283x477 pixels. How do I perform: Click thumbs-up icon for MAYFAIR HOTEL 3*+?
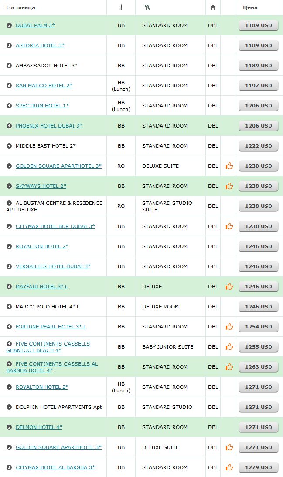(229, 286)
